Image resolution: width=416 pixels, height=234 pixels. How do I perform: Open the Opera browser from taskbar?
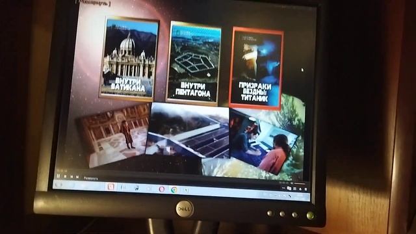click(x=162, y=189)
